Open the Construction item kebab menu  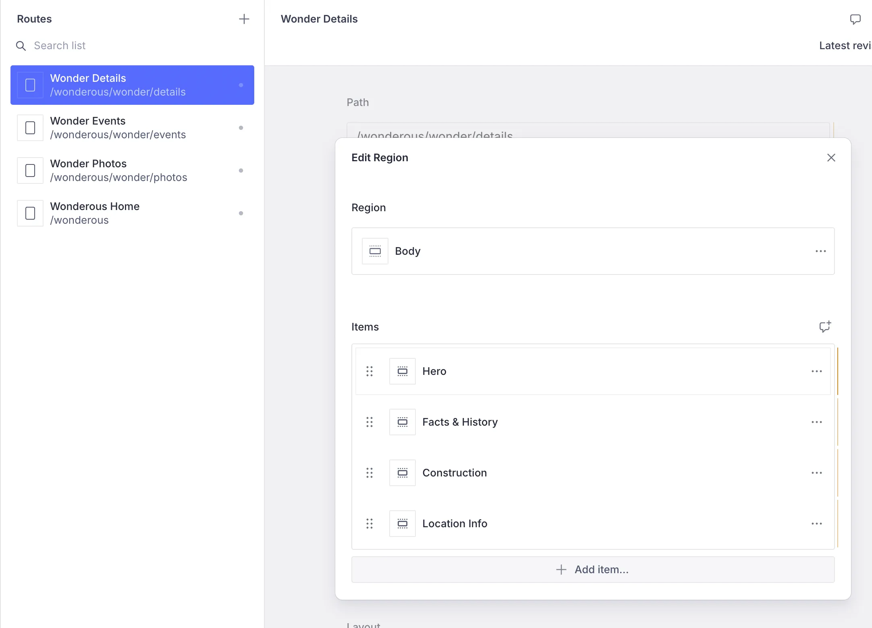point(817,472)
